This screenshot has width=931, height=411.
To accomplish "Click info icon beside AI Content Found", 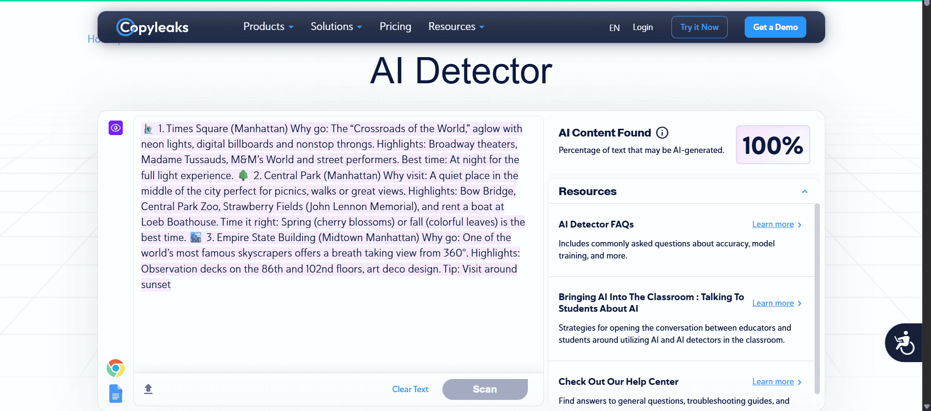I will (662, 133).
